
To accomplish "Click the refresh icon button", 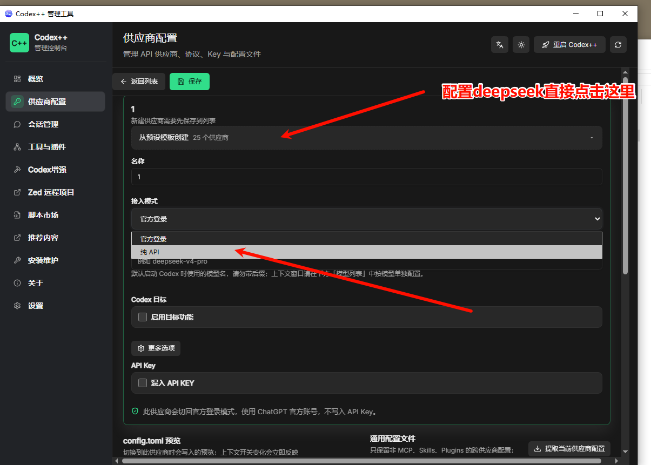I will tap(618, 45).
